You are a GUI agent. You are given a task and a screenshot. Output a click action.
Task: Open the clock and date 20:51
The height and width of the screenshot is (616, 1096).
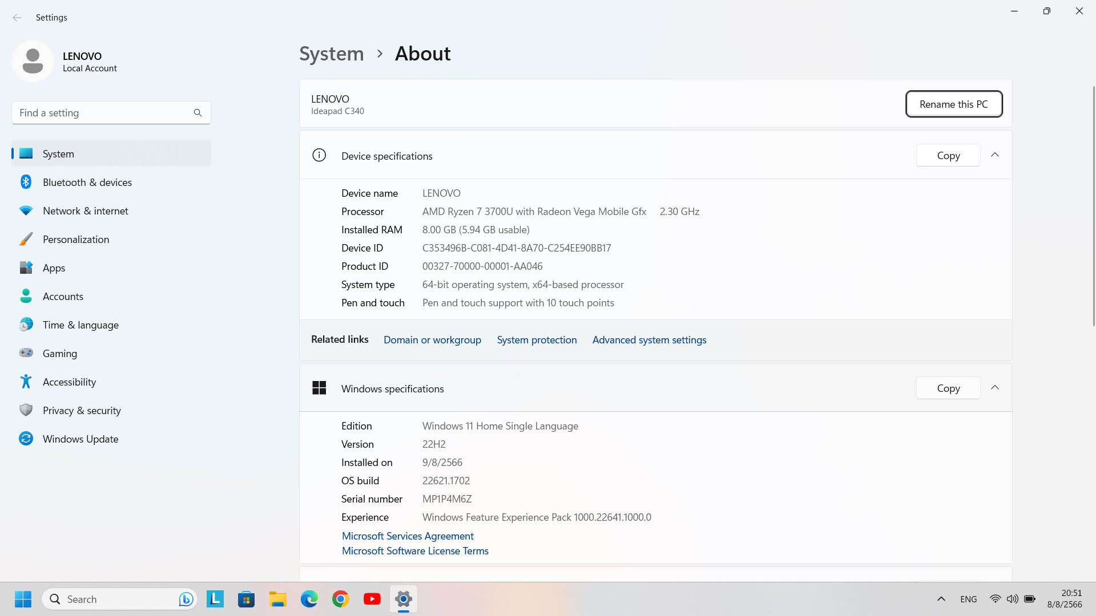1065,599
